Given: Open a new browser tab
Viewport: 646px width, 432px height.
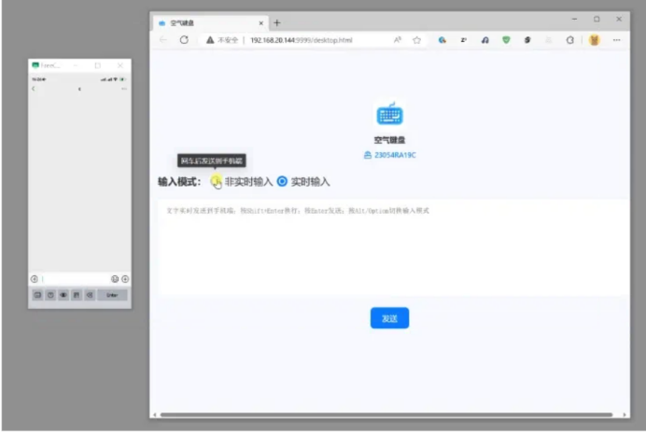Looking at the screenshot, I should point(277,23).
